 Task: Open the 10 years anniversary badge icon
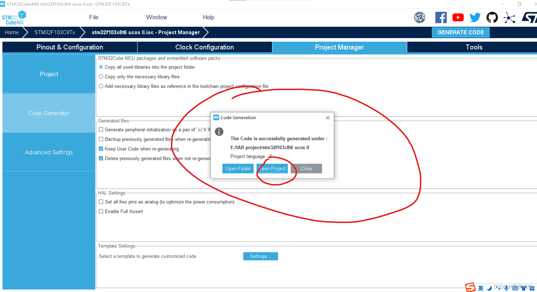(x=419, y=18)
